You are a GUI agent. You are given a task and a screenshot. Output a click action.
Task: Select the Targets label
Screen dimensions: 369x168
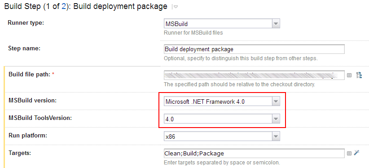(x=20, y=153)
